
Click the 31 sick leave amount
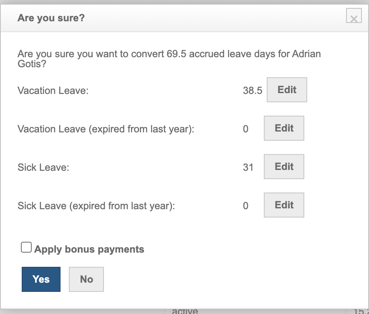pos(248,167)
